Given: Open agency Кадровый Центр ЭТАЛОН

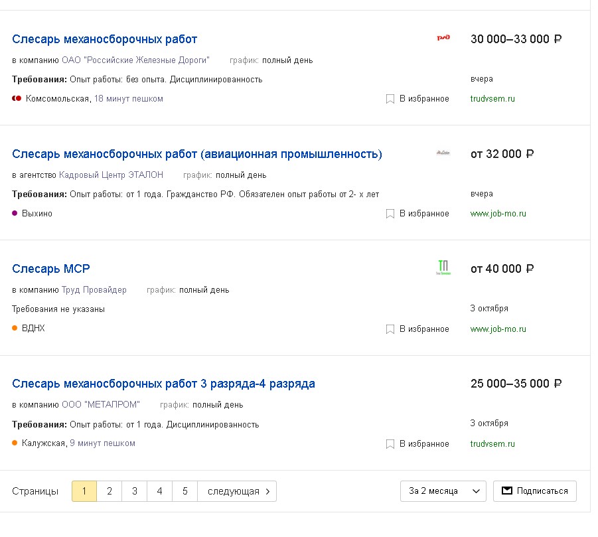Looking at the screenshot, I should 111,175.
